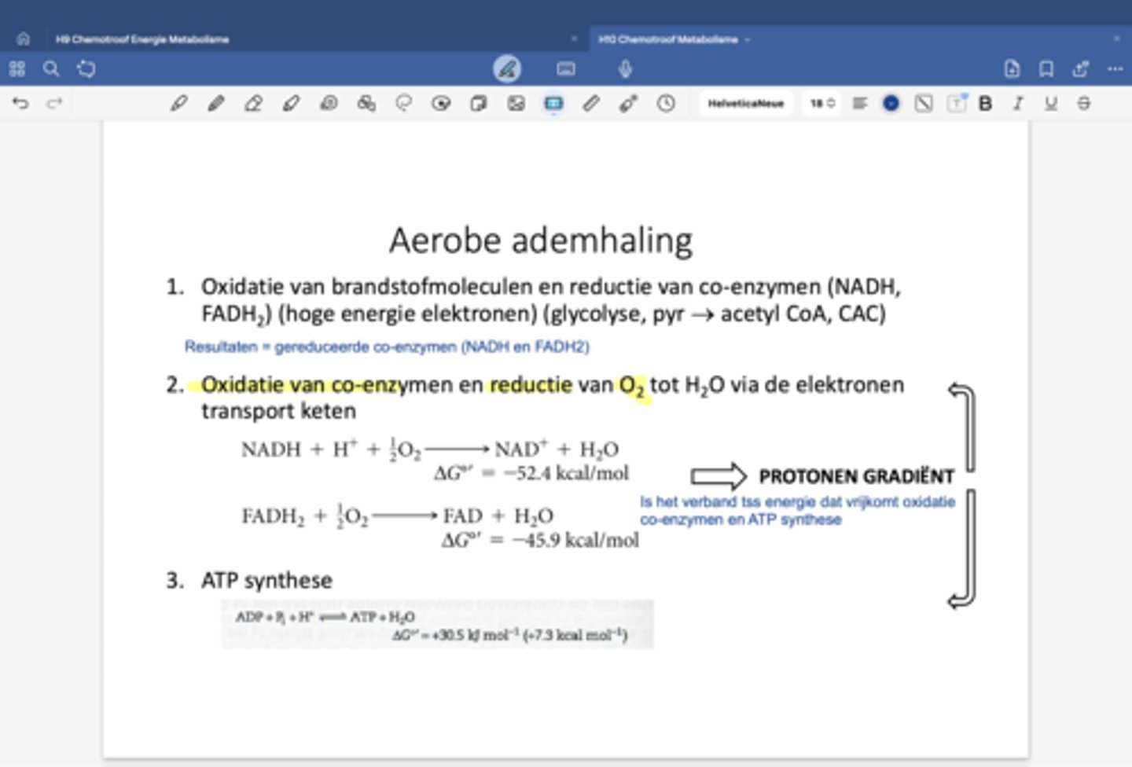
Task: Toggle italic text formatting
Action: (1018, 103)
